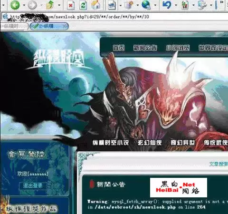Screen dimensions: 228x214
Task: Open the Back button history dropdown arrow
Action: pyautogui.click(x=24, y=5)
